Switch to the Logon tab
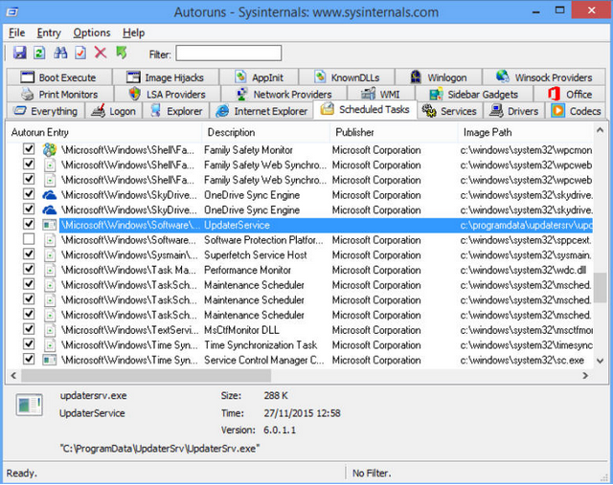Viewport: 613px width, 485px height. [x=113, y=111]
